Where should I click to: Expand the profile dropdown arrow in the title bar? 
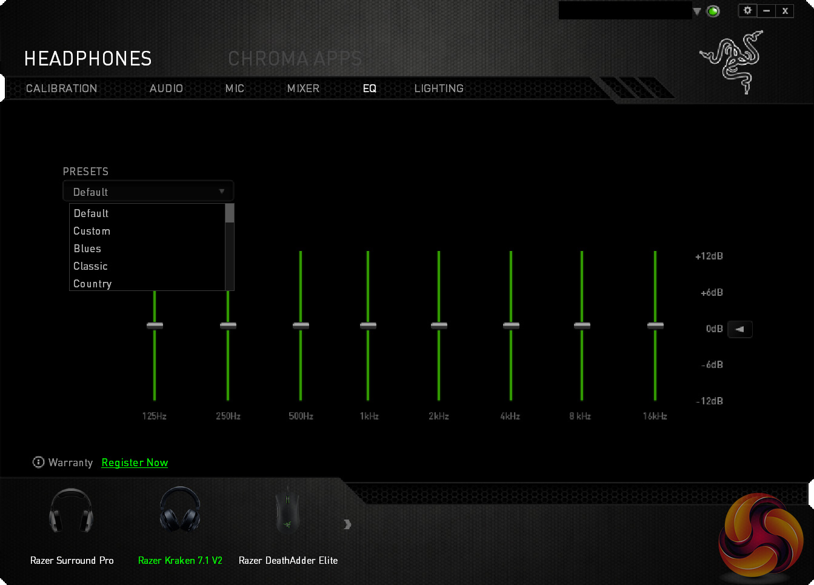pos(697,11)
